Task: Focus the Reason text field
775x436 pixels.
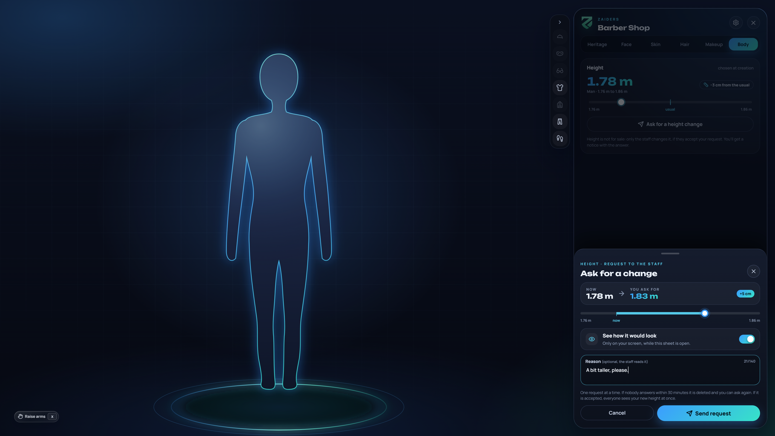Action: pos(670,370)
